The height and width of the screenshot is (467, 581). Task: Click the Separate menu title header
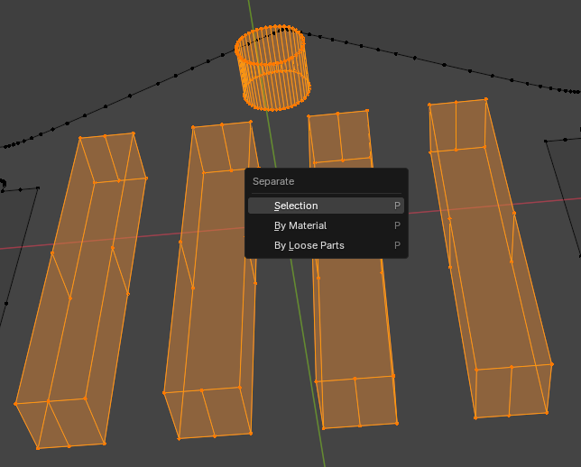click(x=273, y=181)
